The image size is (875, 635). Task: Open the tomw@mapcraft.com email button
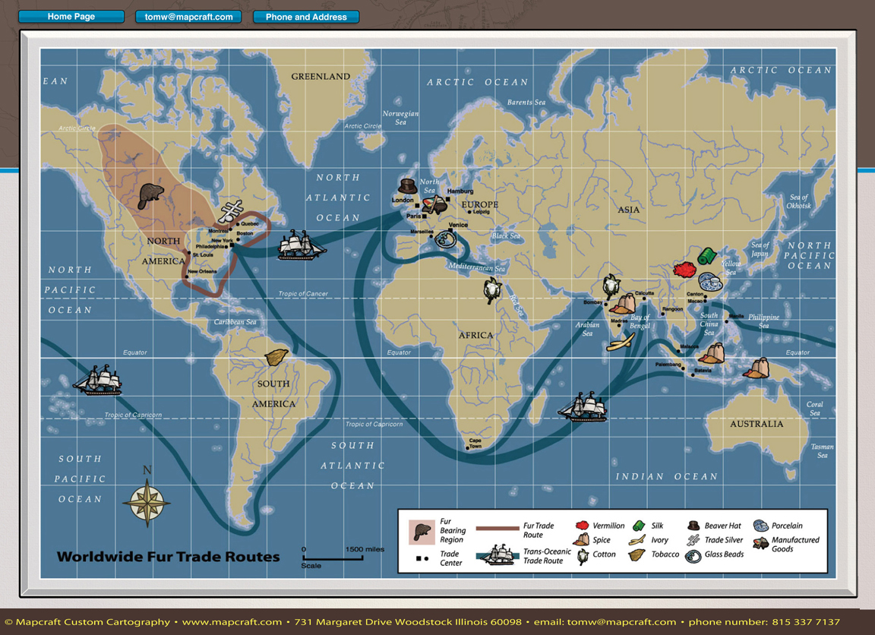(188, 17)
